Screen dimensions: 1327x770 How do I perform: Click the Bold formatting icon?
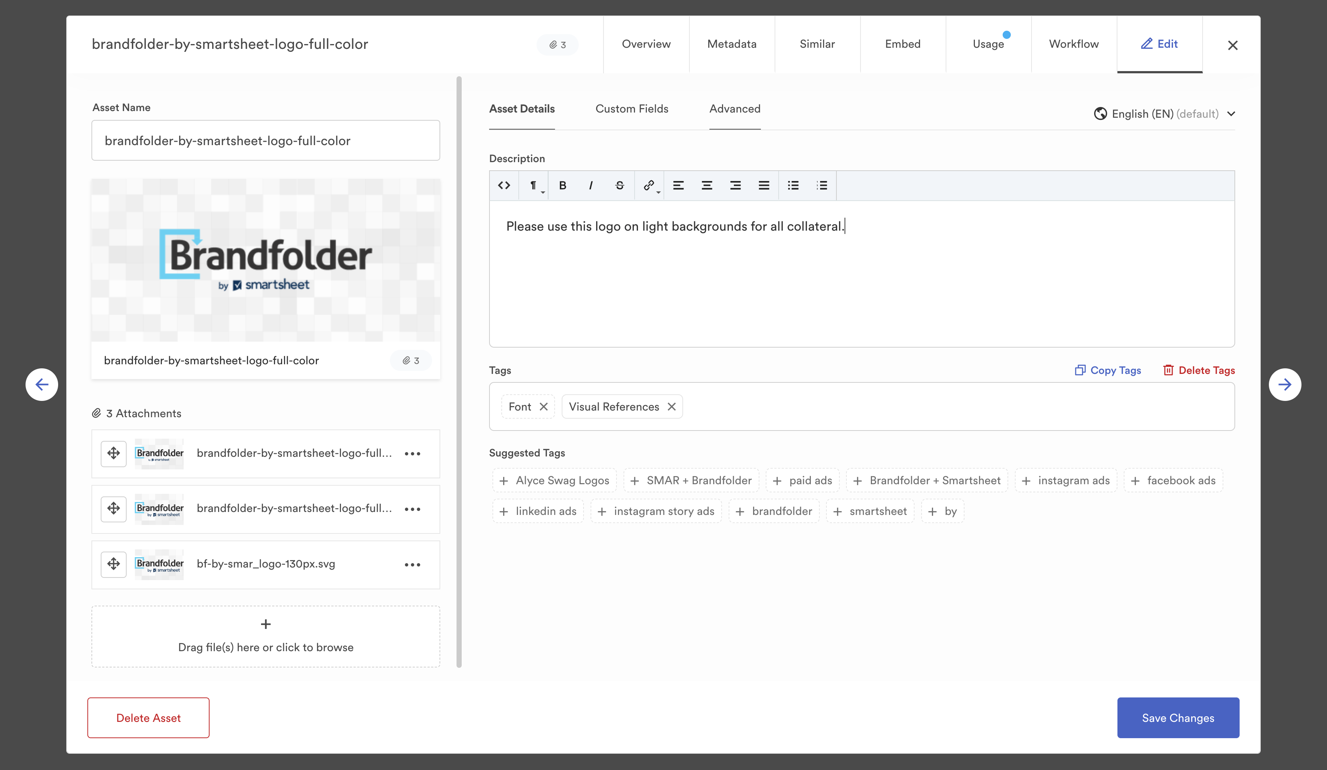[x=562, y=185]
